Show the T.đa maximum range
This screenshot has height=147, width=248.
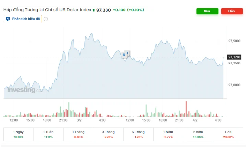pos(228,134)
